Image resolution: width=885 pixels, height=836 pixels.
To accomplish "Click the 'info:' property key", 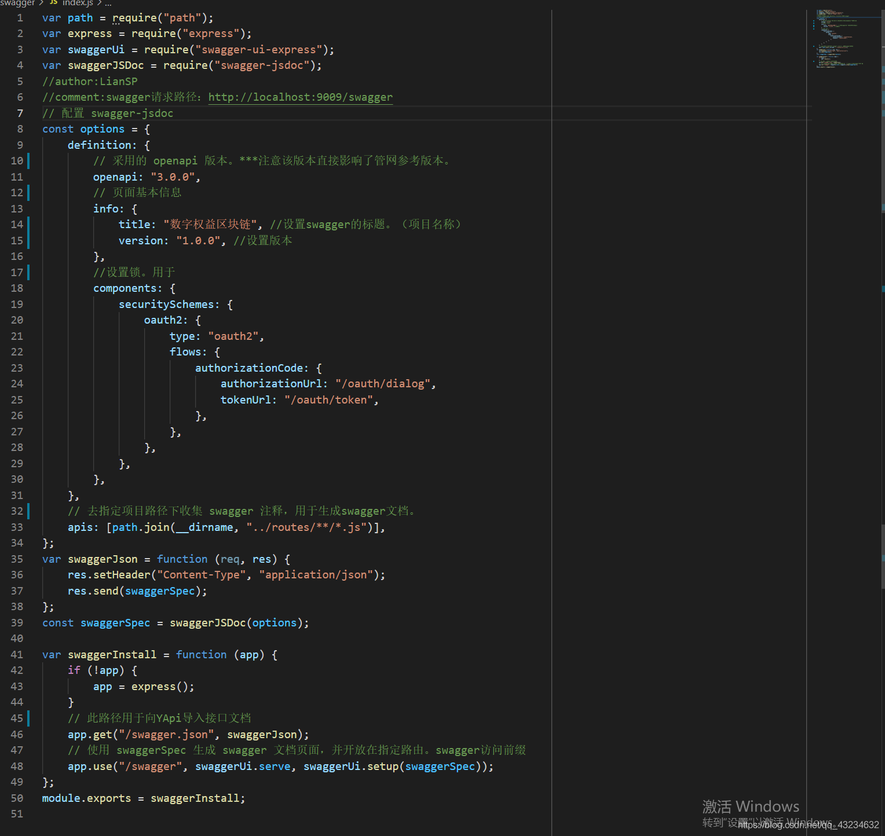I will tap(109, 209).
